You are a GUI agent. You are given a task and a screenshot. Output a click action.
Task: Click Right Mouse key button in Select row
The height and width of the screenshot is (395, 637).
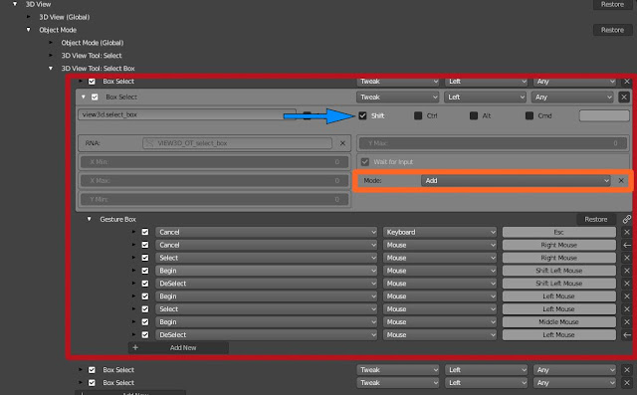559,258
